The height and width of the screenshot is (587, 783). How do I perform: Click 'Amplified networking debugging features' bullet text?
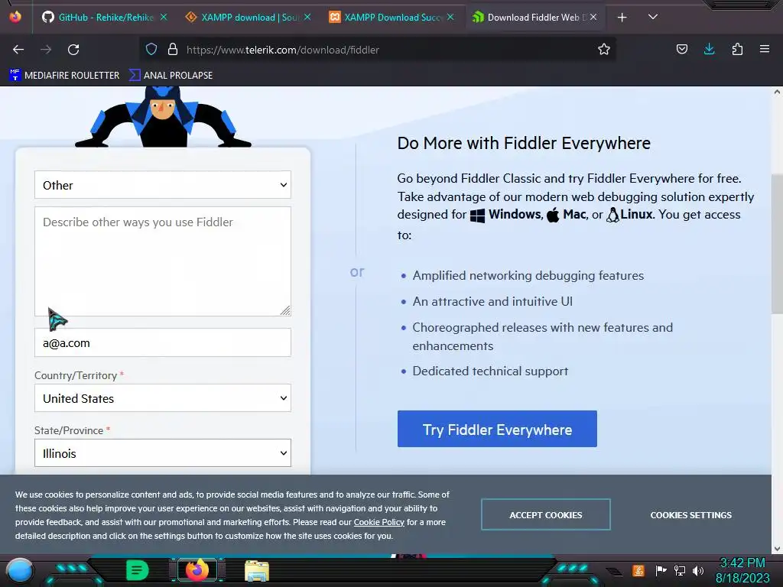pyautogui.click(x=528, y=275)
